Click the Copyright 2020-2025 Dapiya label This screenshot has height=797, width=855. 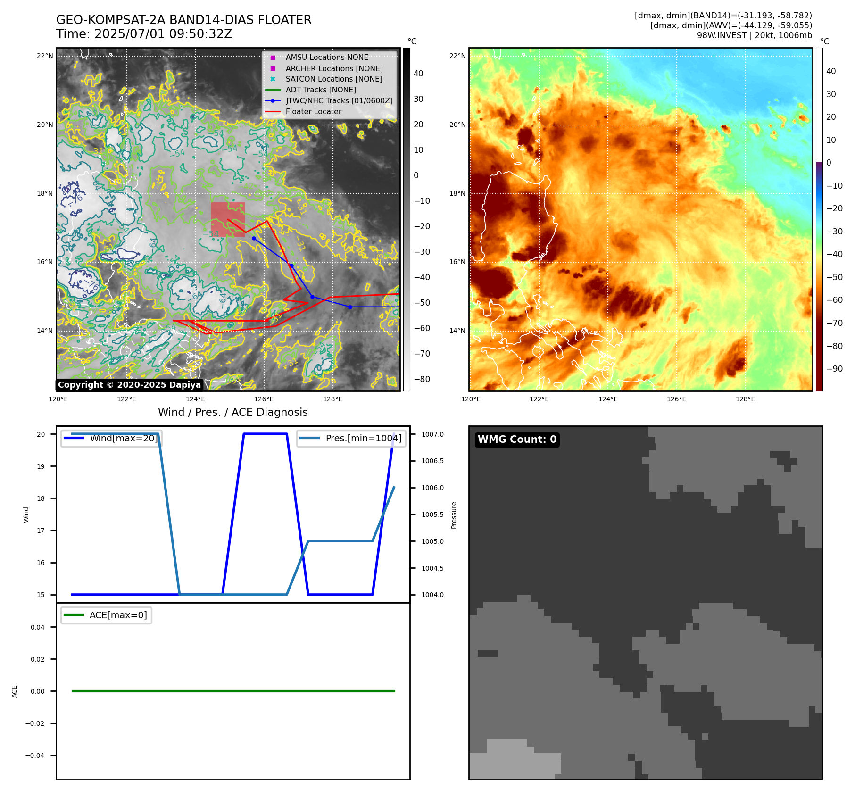[x=129, y=385]
